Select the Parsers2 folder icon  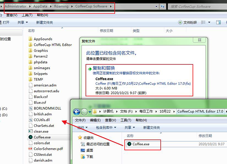(x=30, y=56)
